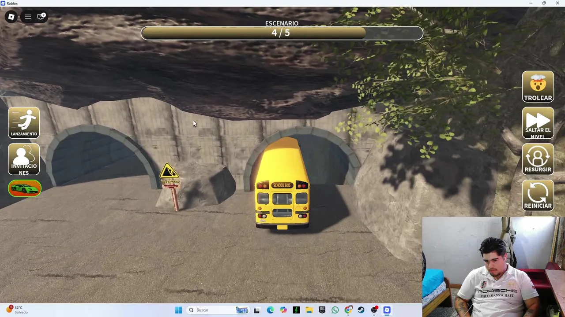Open Task View in taskbar
This screenshot has width=565, height=317.
[256, 310]
